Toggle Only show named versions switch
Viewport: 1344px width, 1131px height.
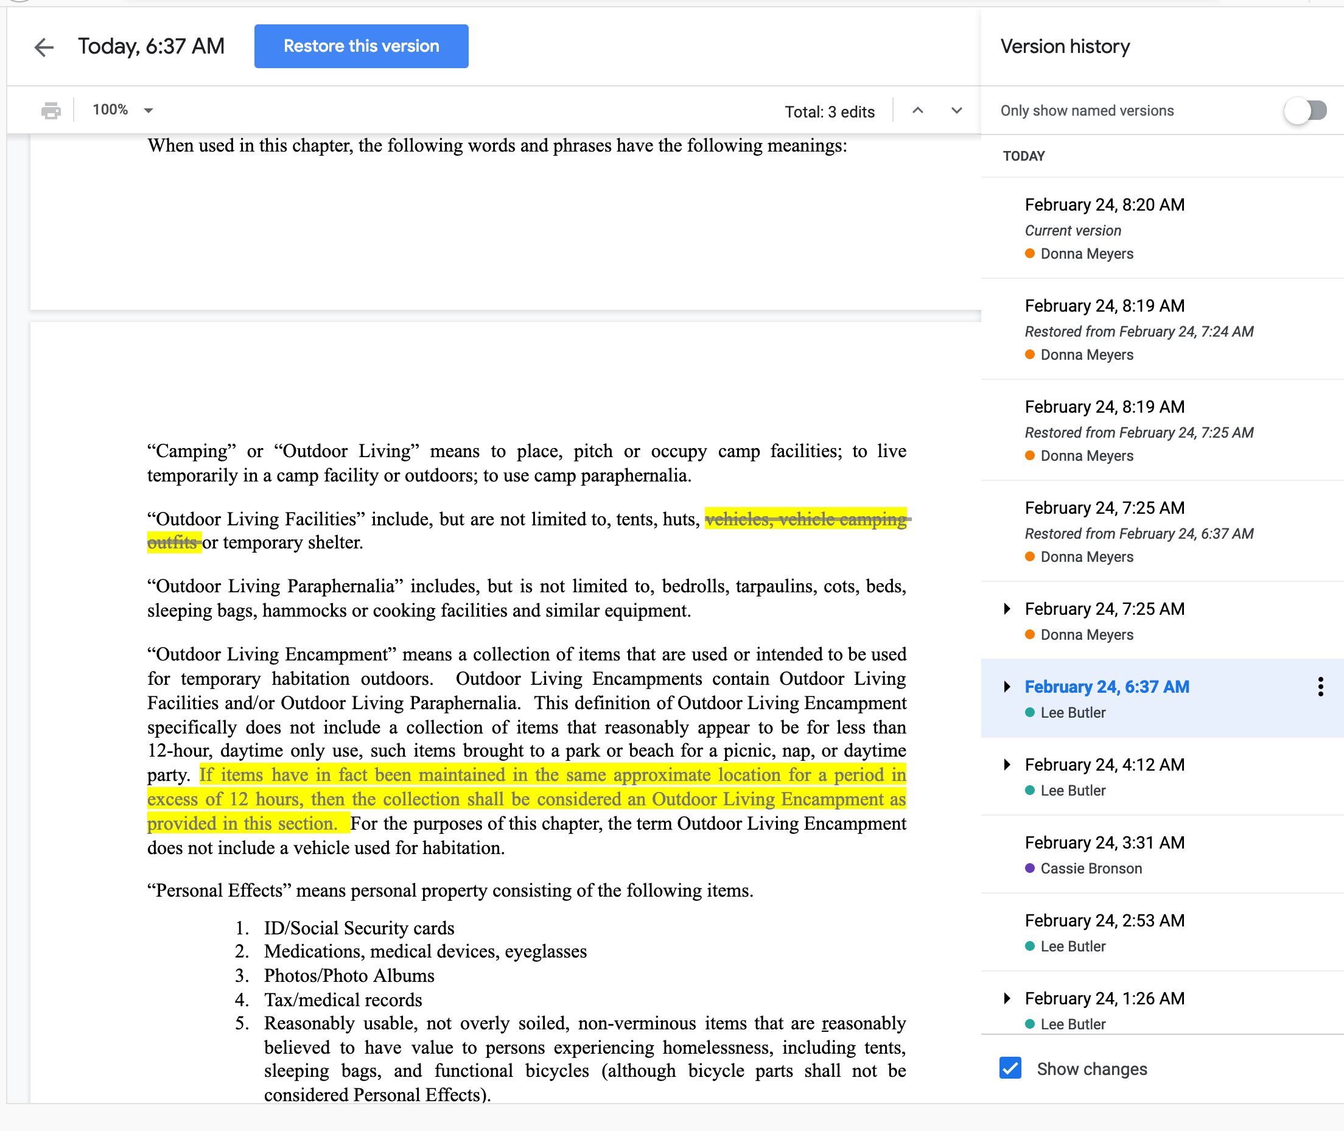(x=1305, y=110)
